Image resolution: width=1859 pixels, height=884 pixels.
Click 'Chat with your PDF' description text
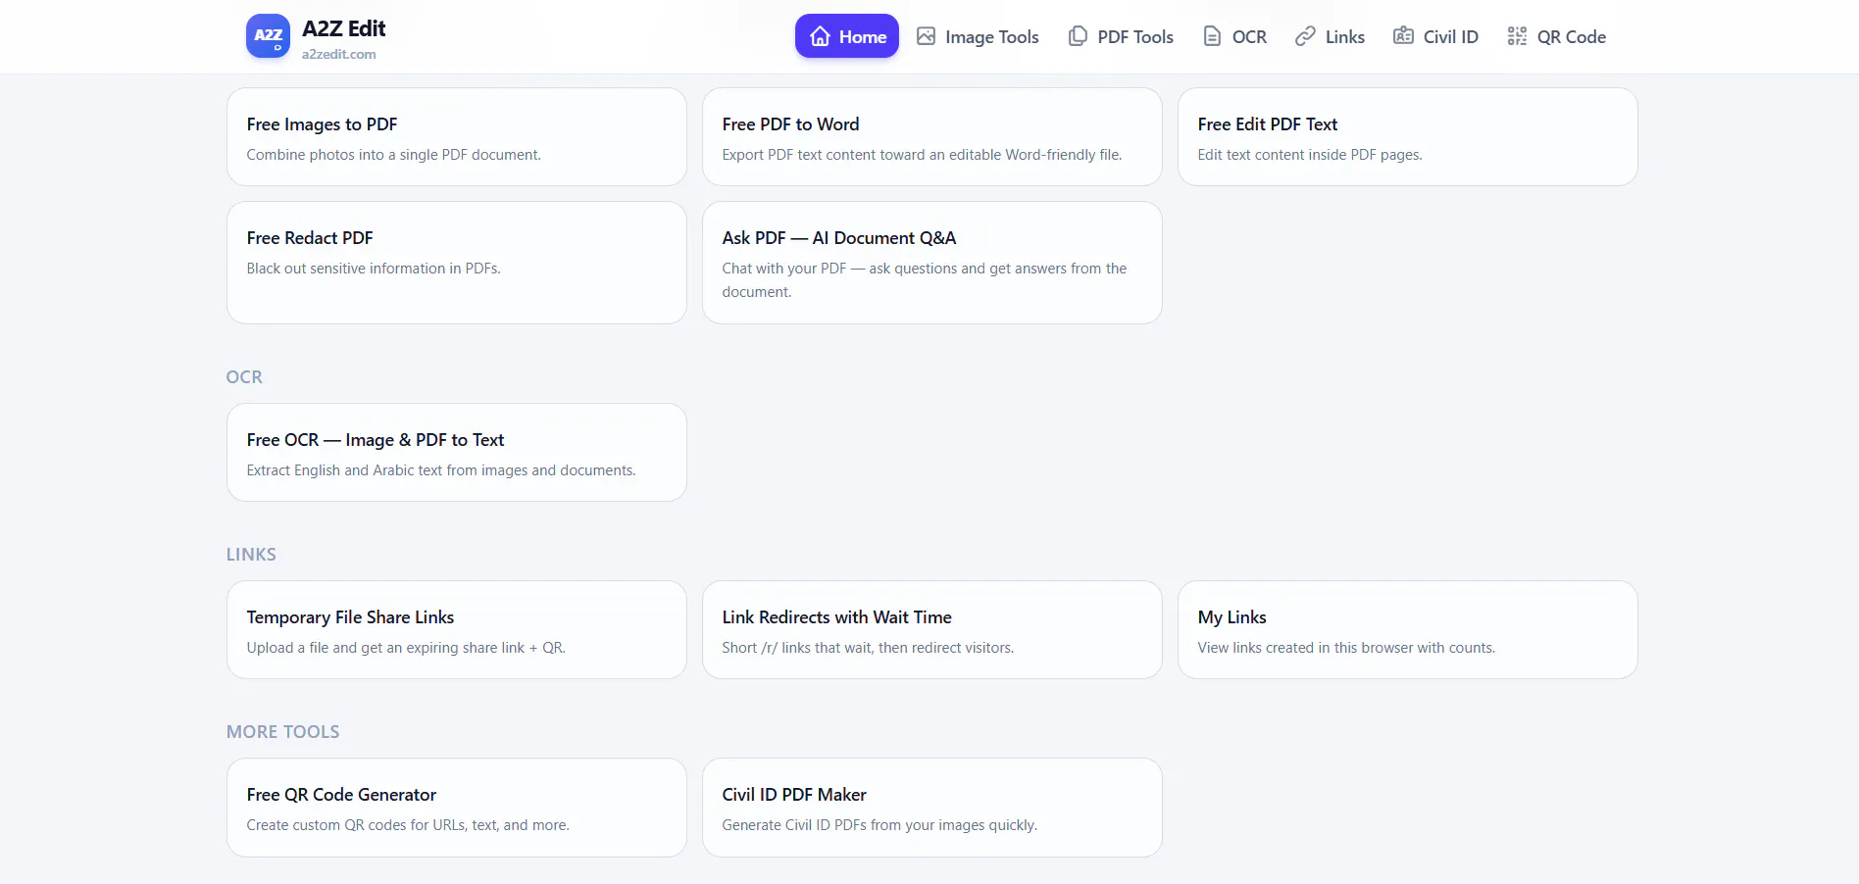coord(925,280)
